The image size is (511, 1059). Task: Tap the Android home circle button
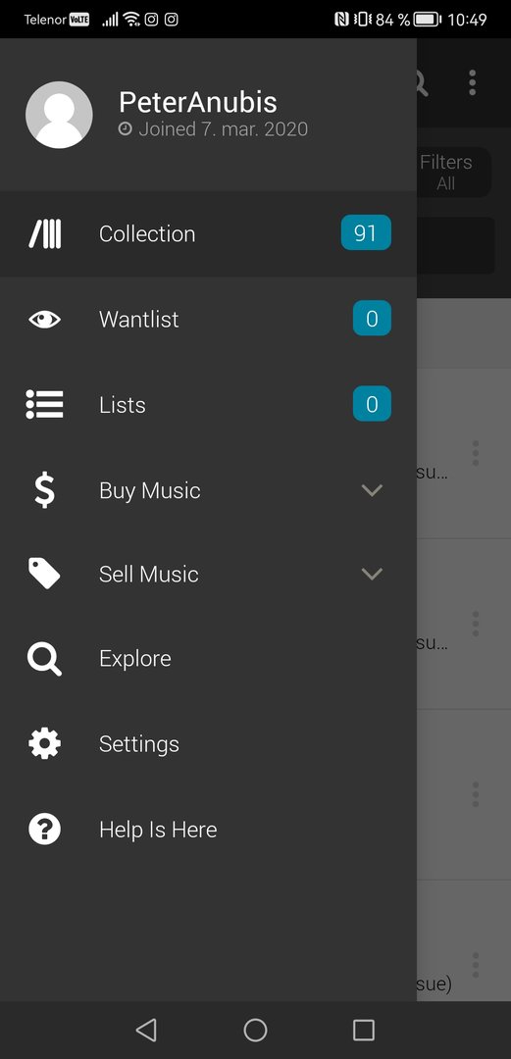coord(255,1030)
